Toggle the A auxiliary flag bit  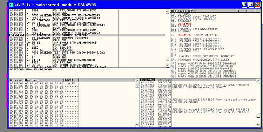pos(175,44)
